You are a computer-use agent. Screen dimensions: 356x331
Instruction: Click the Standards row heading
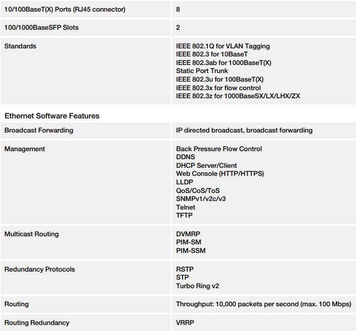[21, 46]
